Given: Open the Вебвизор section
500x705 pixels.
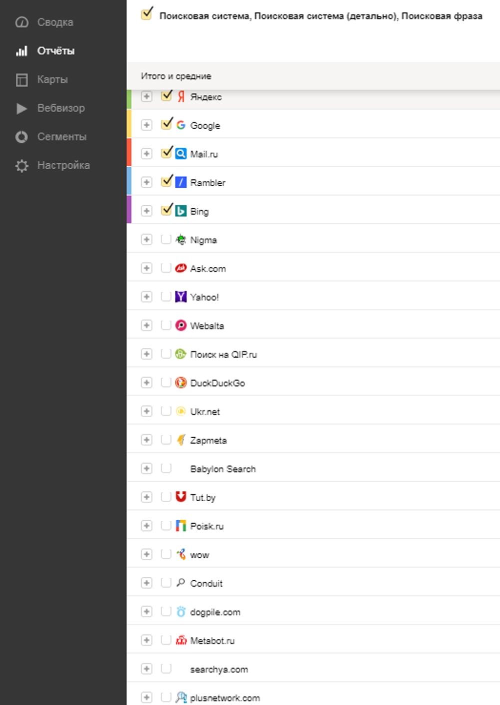Looking at the screenshot, I should pyautogui.click(x=61, y=108).
